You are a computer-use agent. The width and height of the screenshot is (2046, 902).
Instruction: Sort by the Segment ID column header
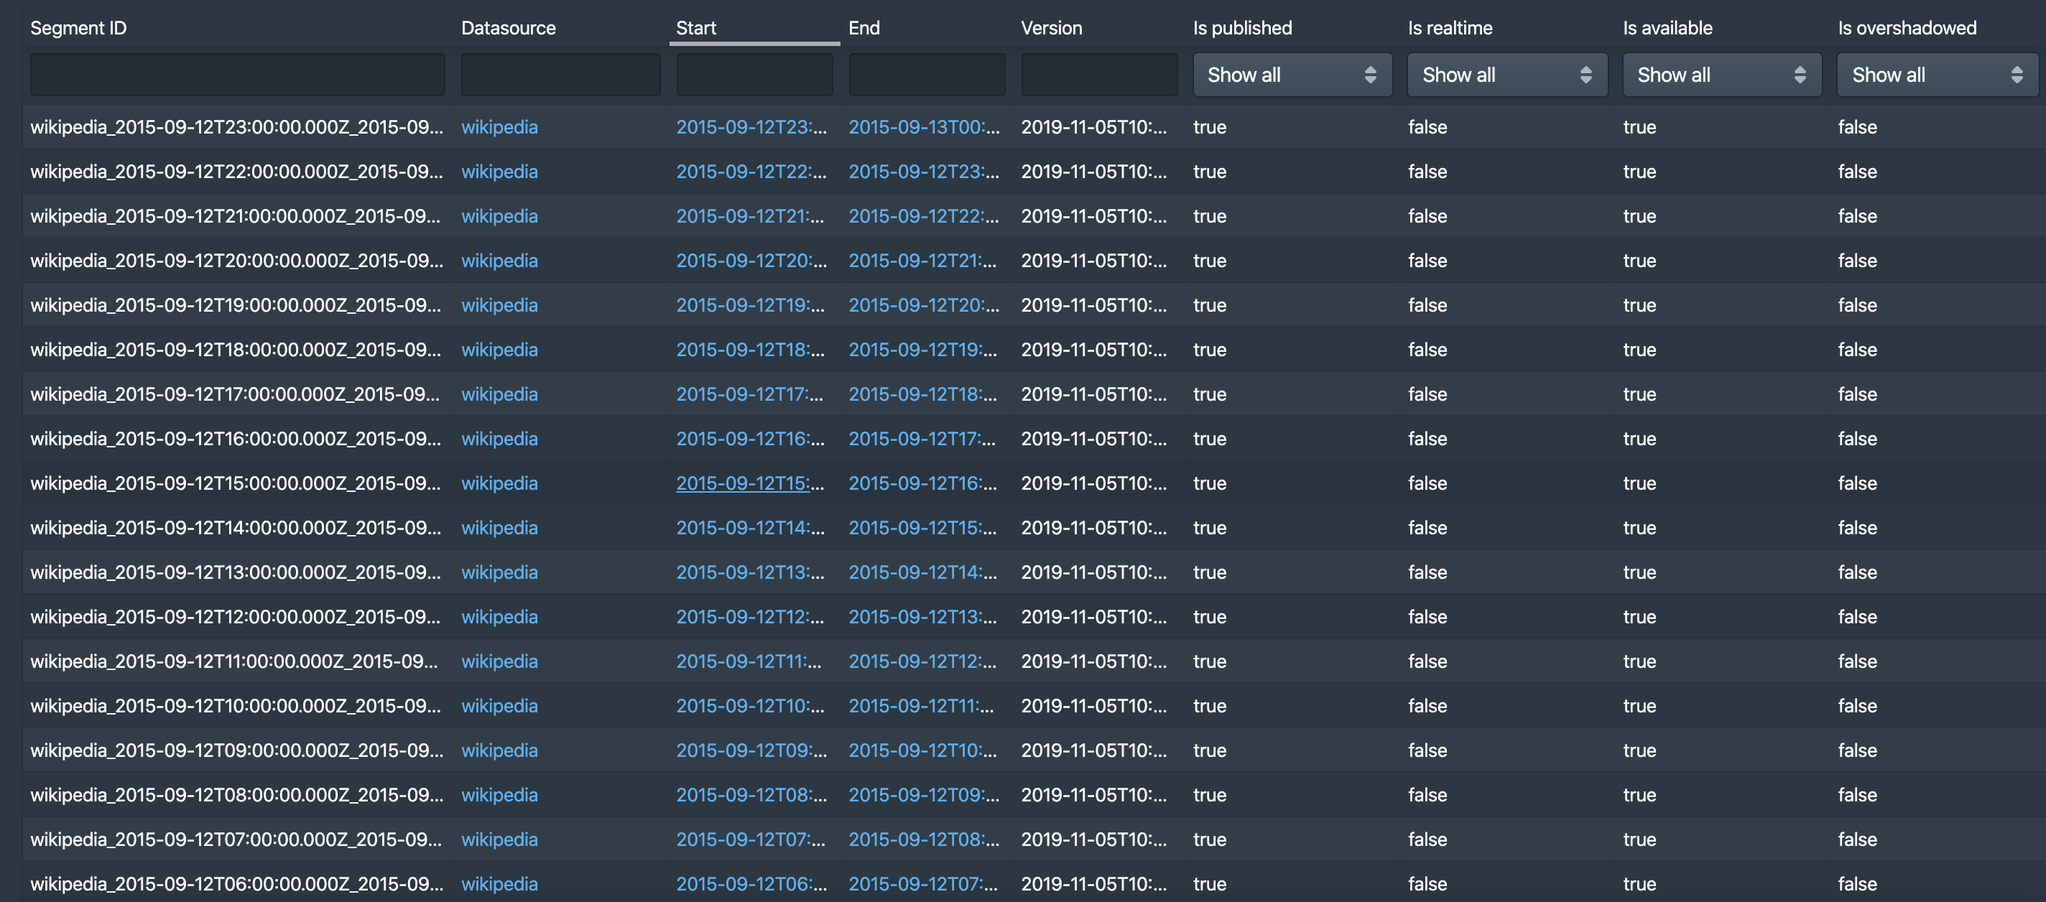coord(78,28)
